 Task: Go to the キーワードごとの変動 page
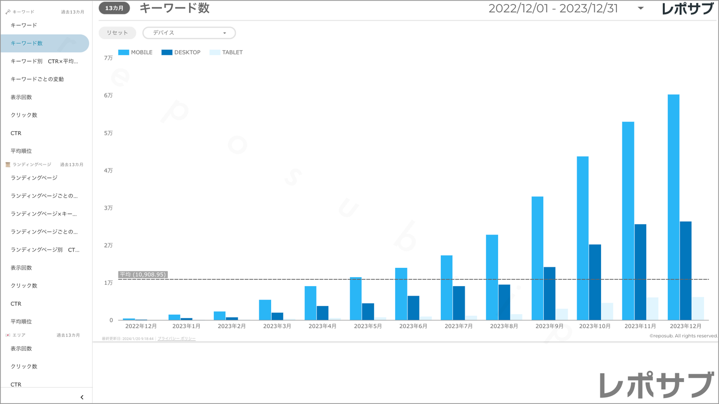tap(37, 80)
